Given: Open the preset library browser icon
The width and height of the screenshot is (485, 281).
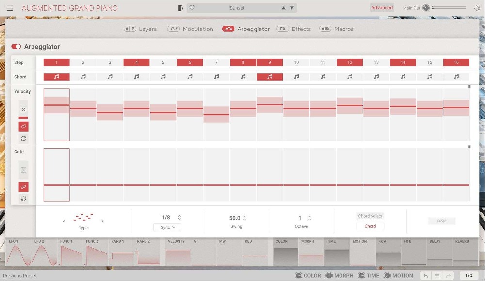Looking at the screenshot, I should [x=180, y=7].
